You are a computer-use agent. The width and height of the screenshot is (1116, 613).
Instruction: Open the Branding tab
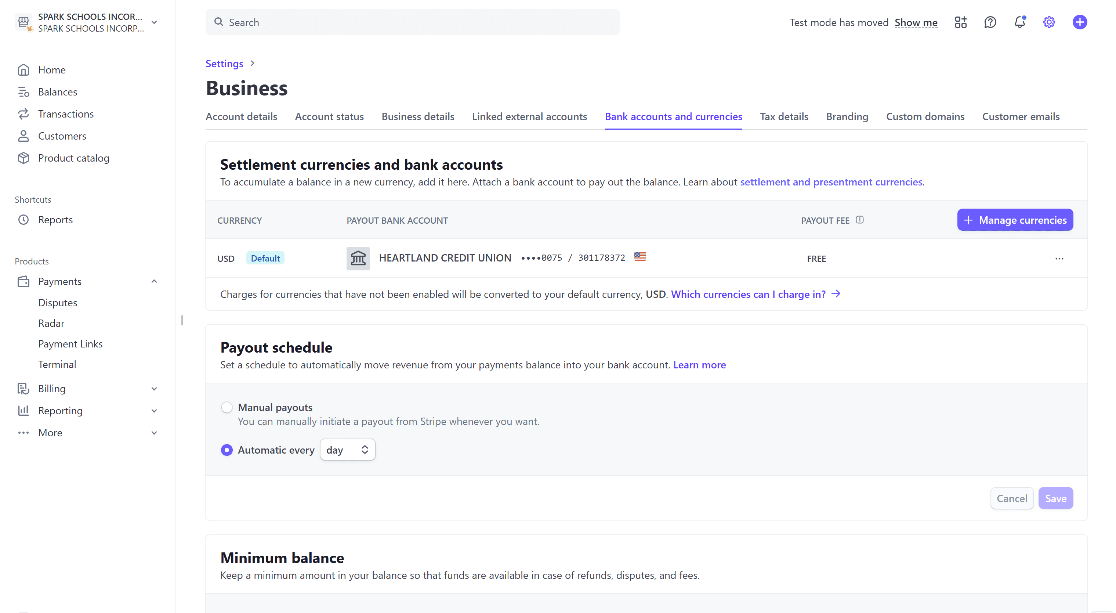847,117
